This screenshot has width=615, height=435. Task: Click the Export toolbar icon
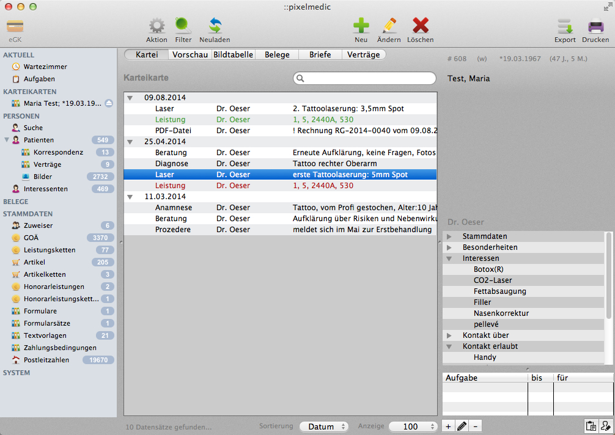point(565,26)
